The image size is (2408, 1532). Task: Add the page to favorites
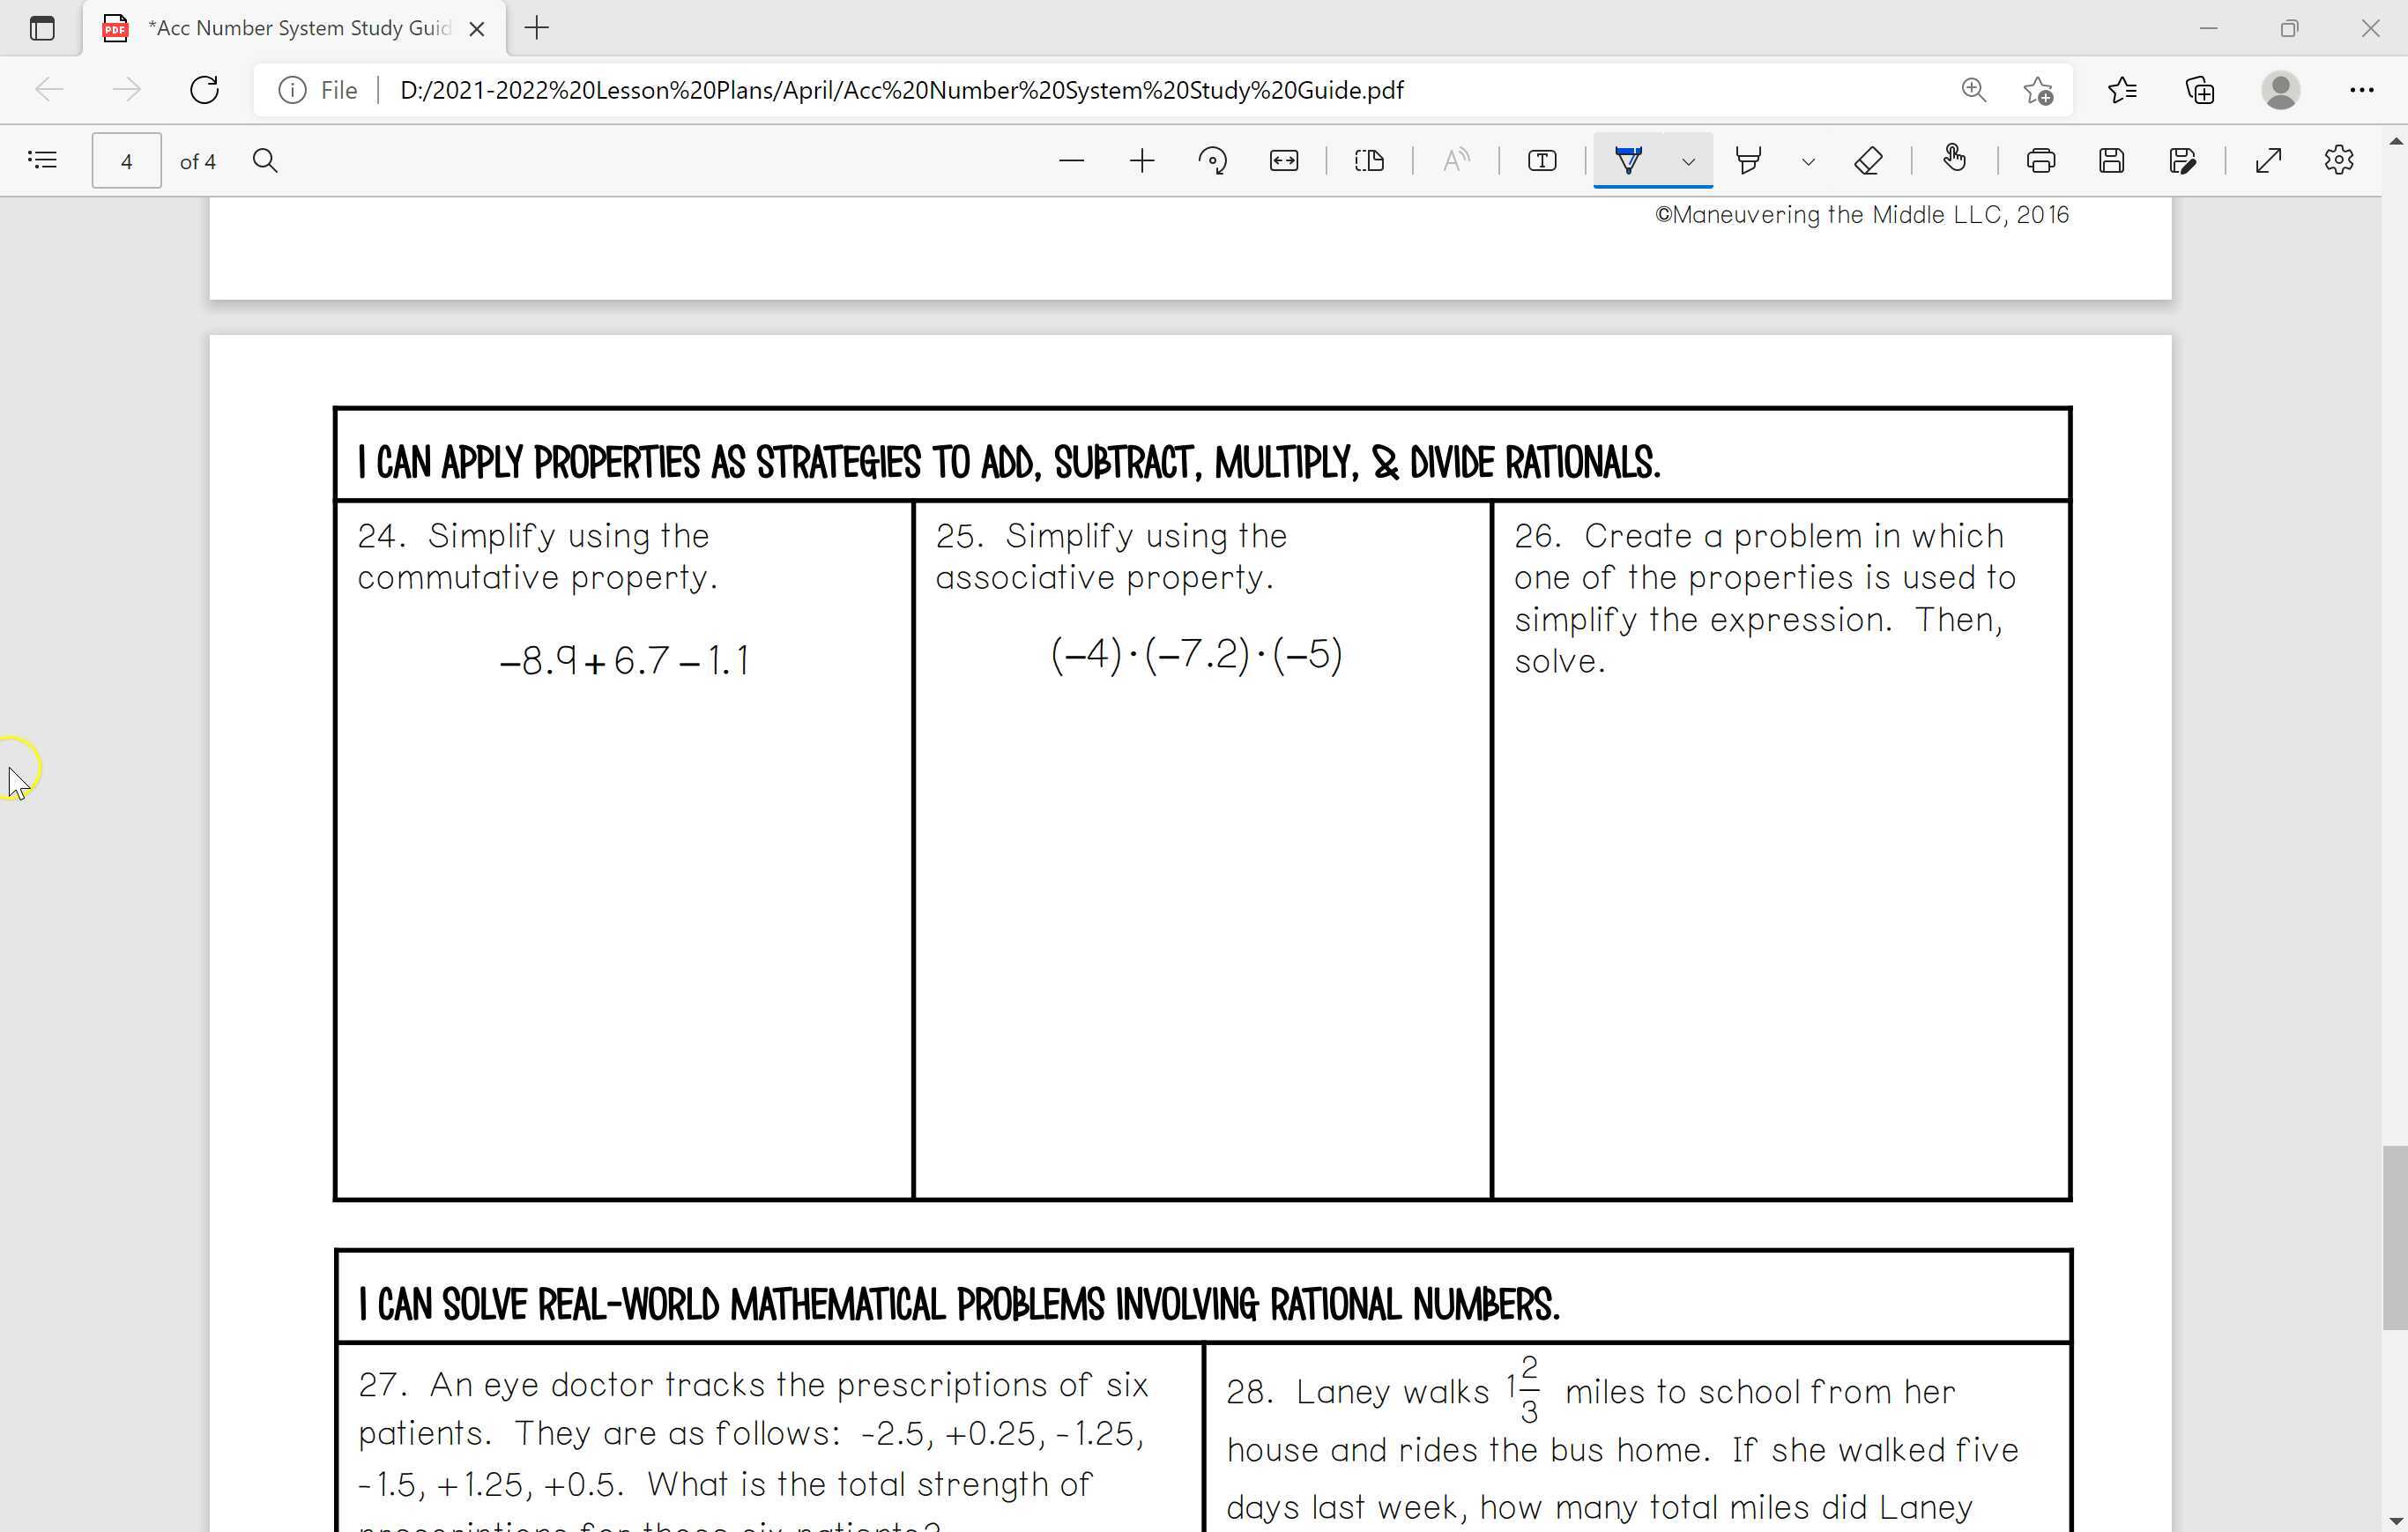click(x=2040, y=90)
